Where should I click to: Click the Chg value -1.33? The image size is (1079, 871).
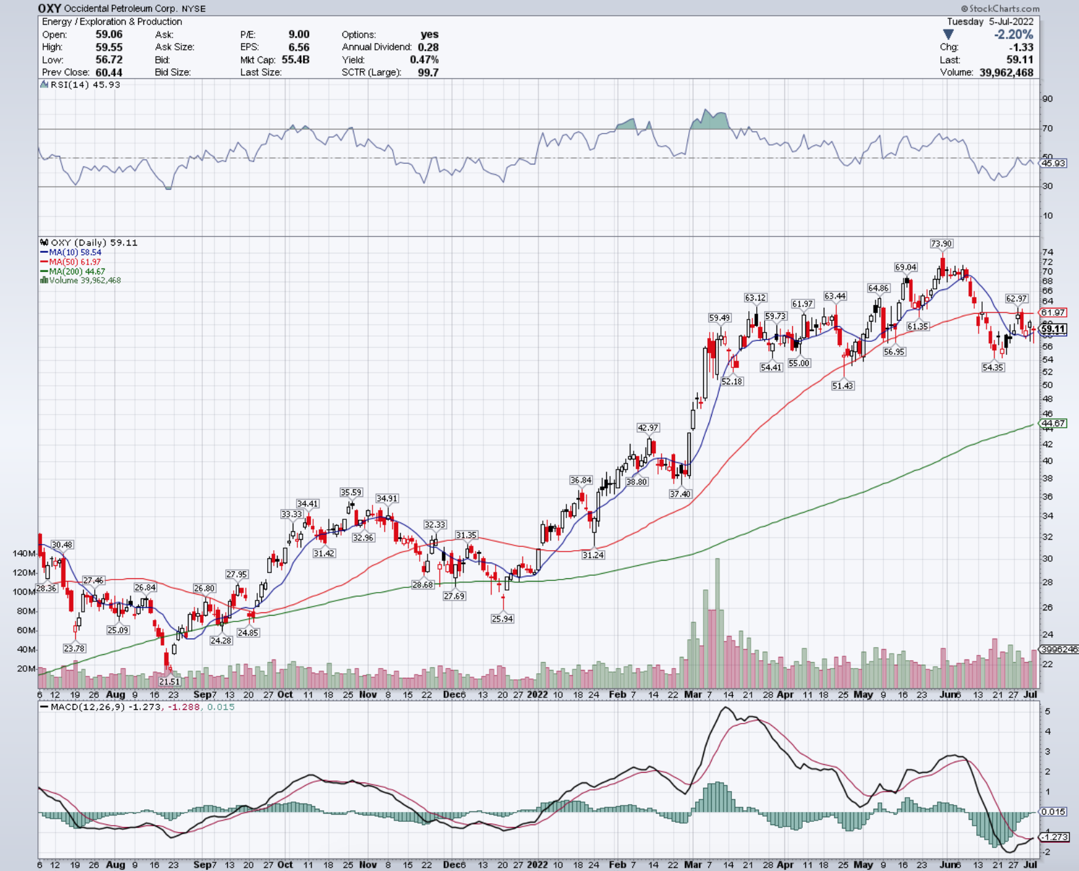(1021, 47)
